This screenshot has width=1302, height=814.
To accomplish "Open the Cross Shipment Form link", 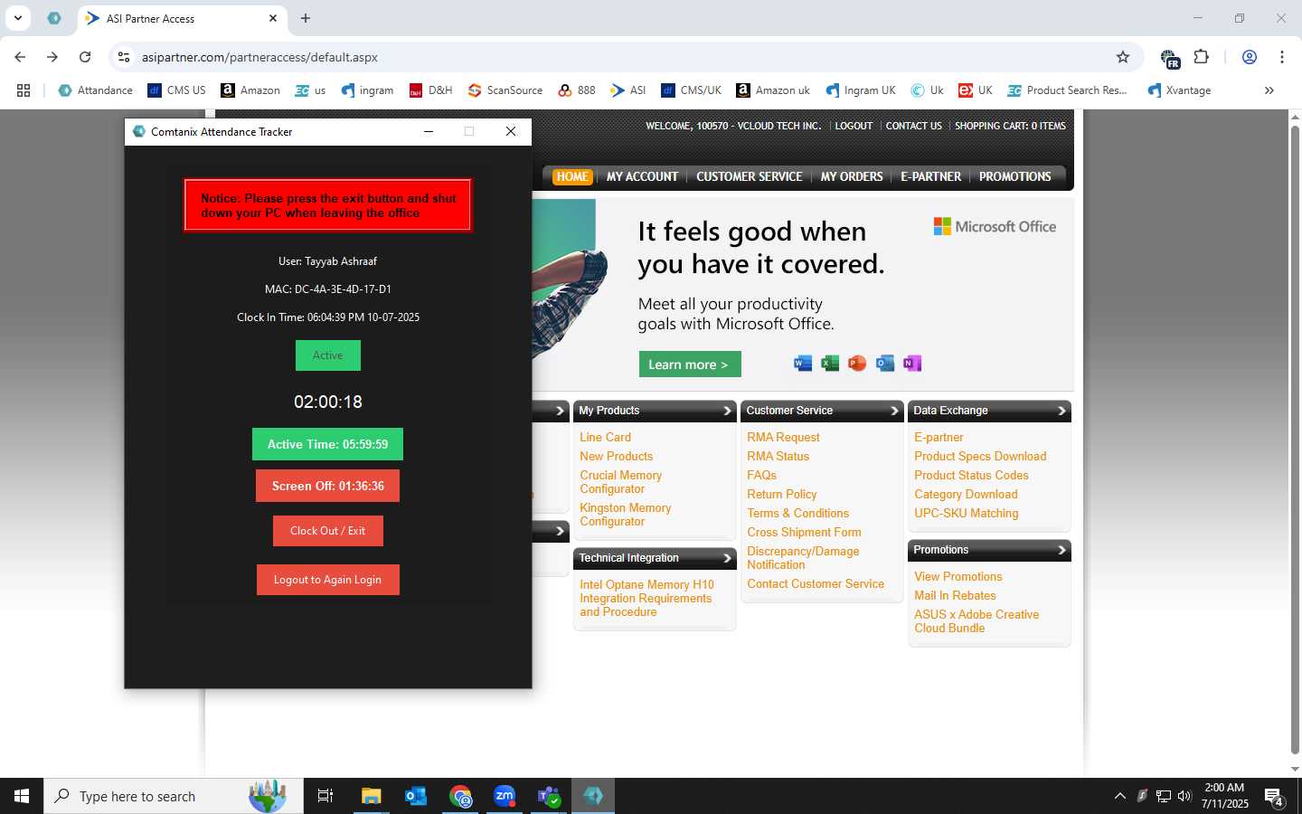I will (804, 532).
